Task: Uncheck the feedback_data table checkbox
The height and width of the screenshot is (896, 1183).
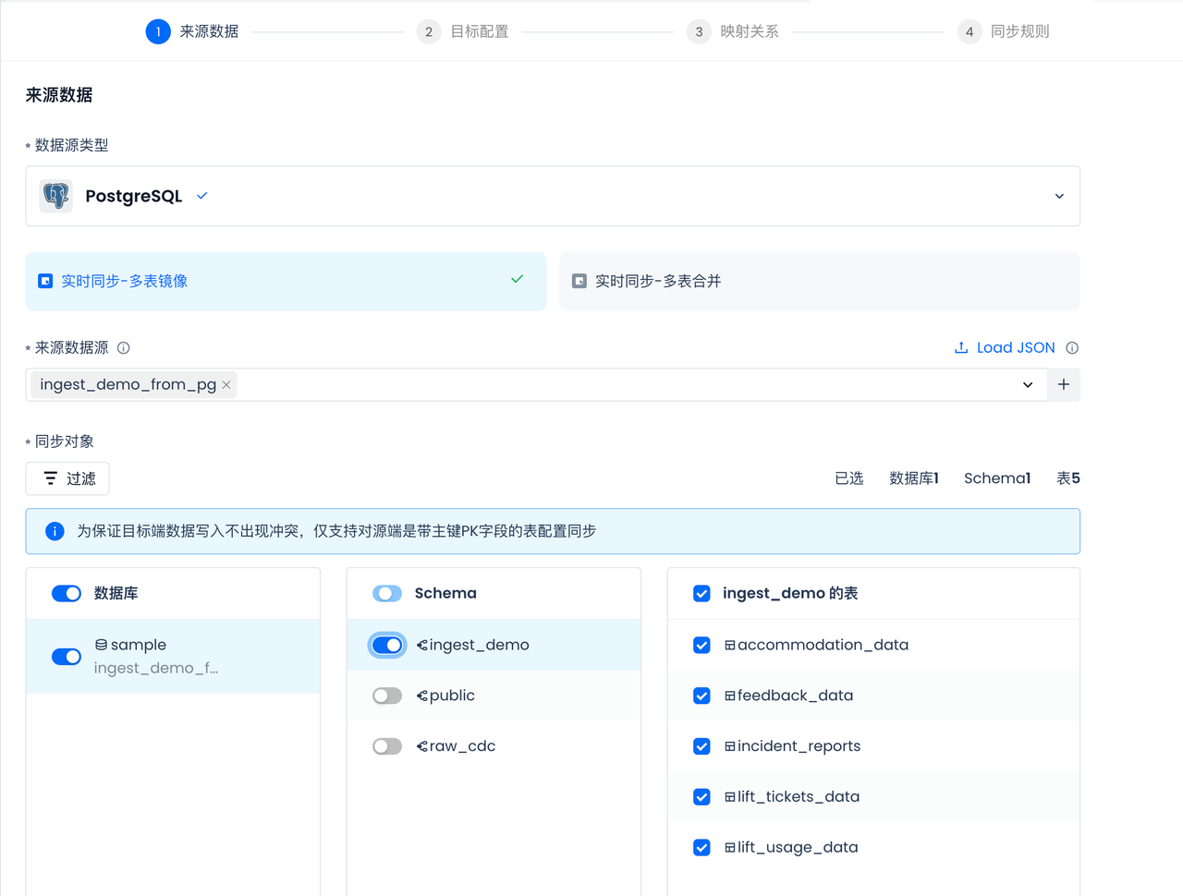Action: 701,696
